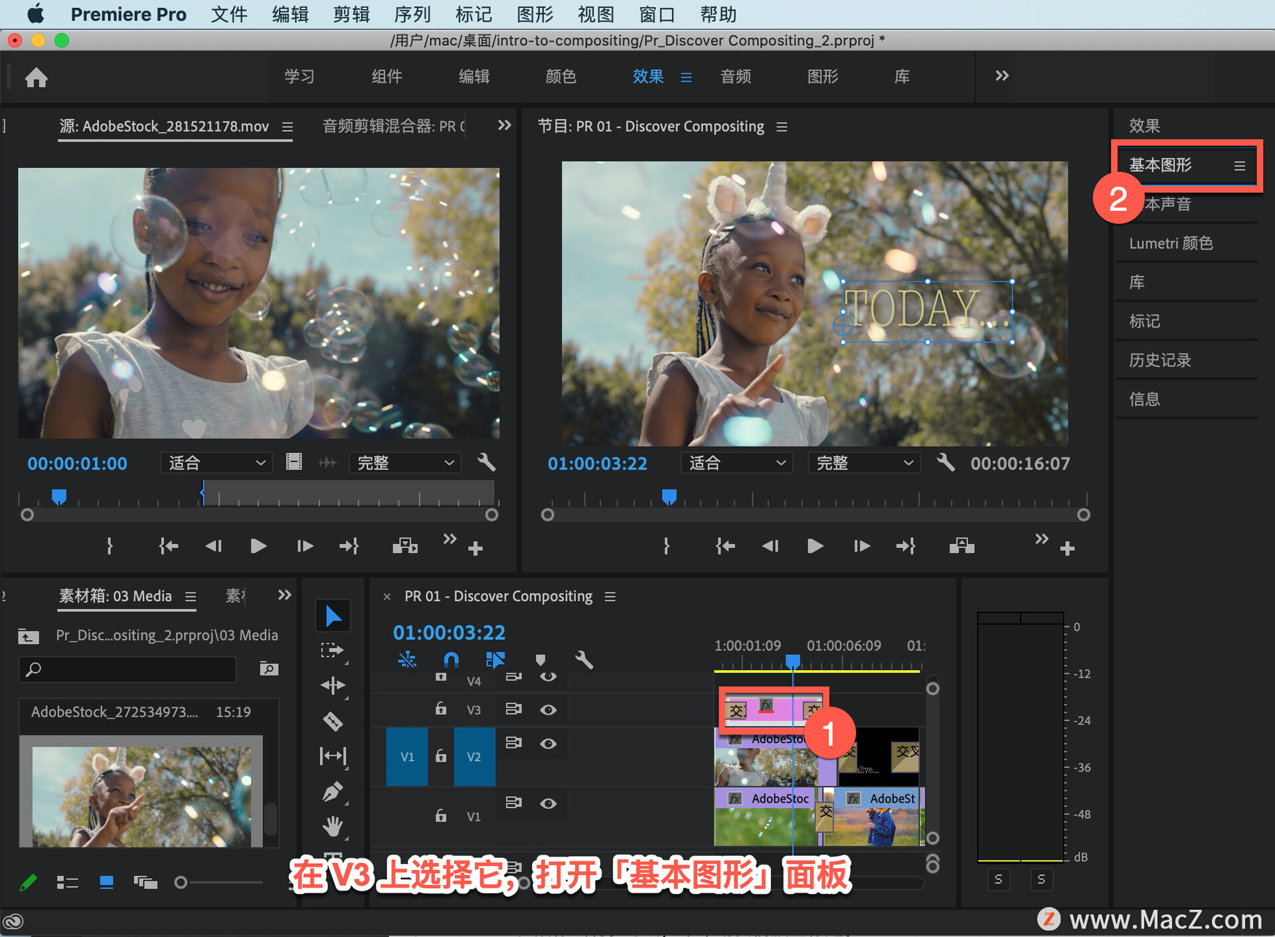Open the 序列 menu in menu bar
Screen dimensions: 1275x937
(412, 14)
